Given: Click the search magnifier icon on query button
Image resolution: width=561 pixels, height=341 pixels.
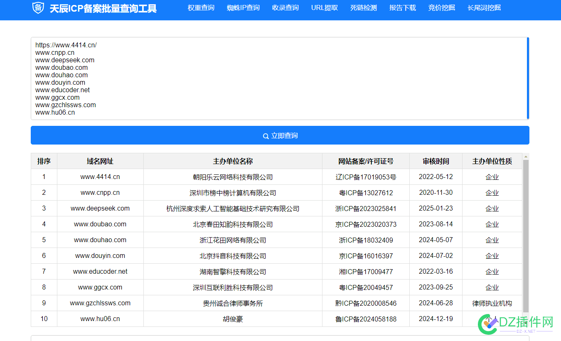Looking at the screenshot, I should coord(266,136).
